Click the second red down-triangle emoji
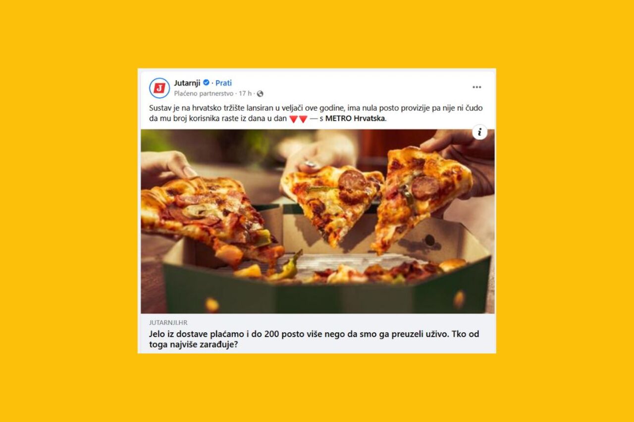Viewport: 634px width, 422px height. (x=303, y=119)
